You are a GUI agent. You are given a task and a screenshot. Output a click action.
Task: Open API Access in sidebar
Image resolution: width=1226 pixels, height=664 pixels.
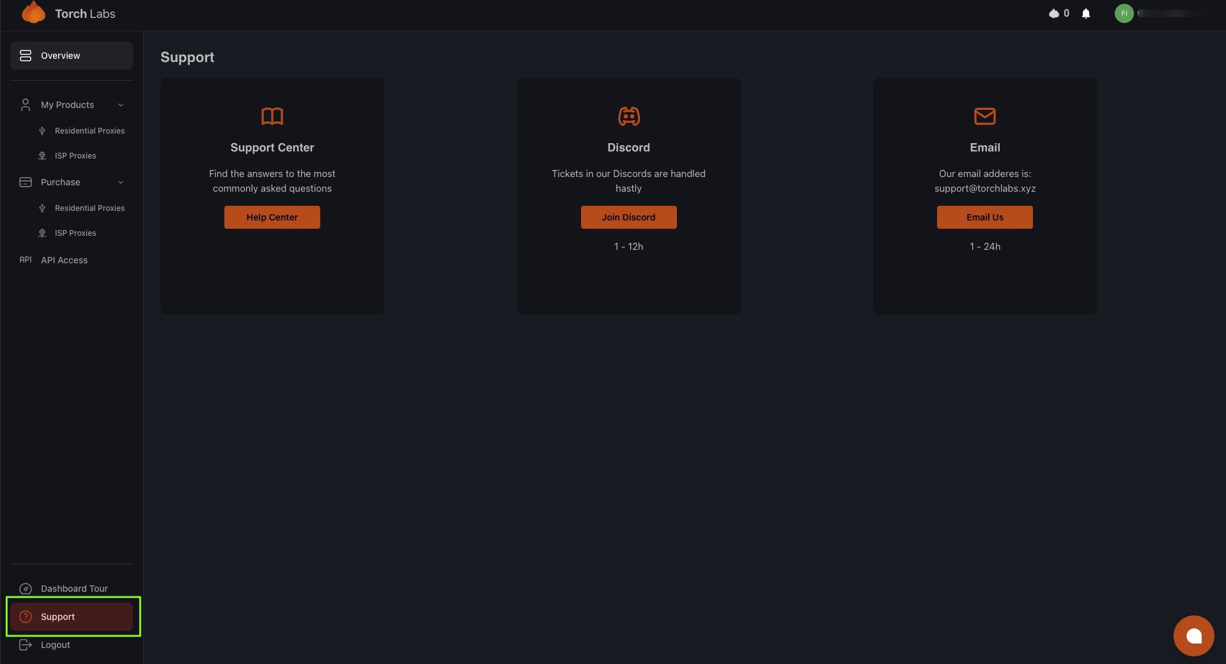64,260
